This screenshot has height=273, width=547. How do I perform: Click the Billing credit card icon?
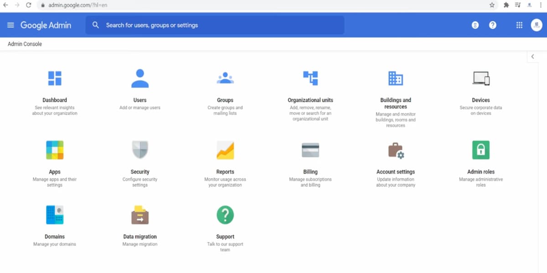point(310,150)
